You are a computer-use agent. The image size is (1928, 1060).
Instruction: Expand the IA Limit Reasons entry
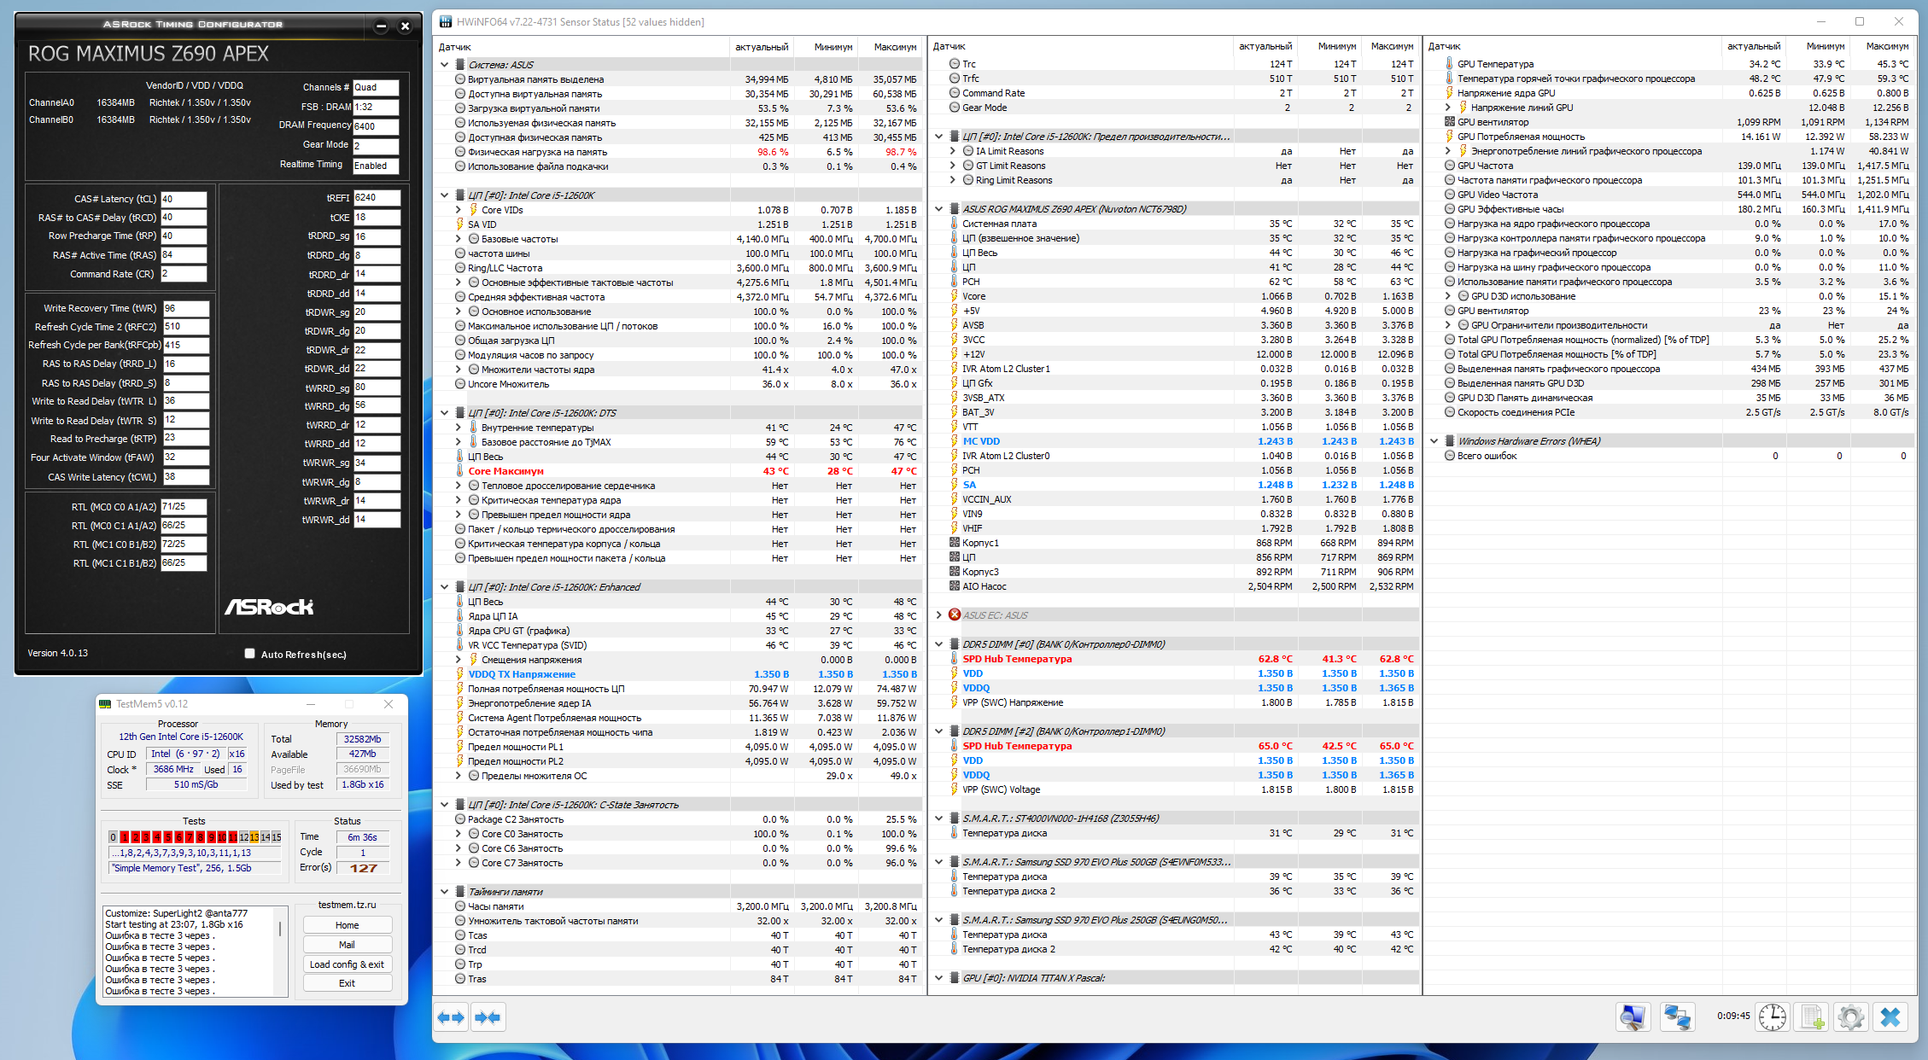pyautogui.click(x=953, y=151)
